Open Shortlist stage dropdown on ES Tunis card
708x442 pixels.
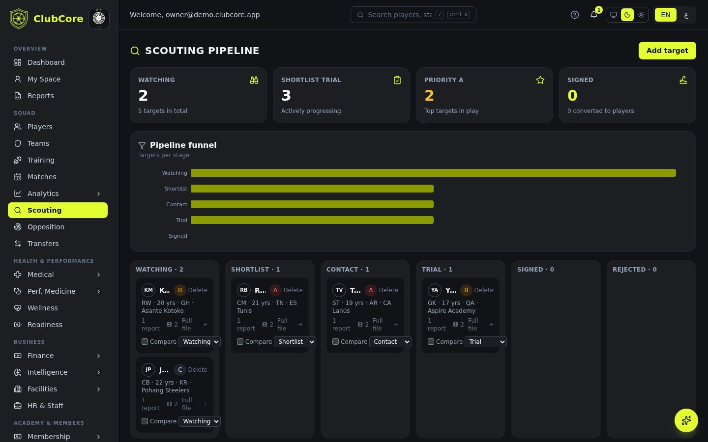[295, 342]
